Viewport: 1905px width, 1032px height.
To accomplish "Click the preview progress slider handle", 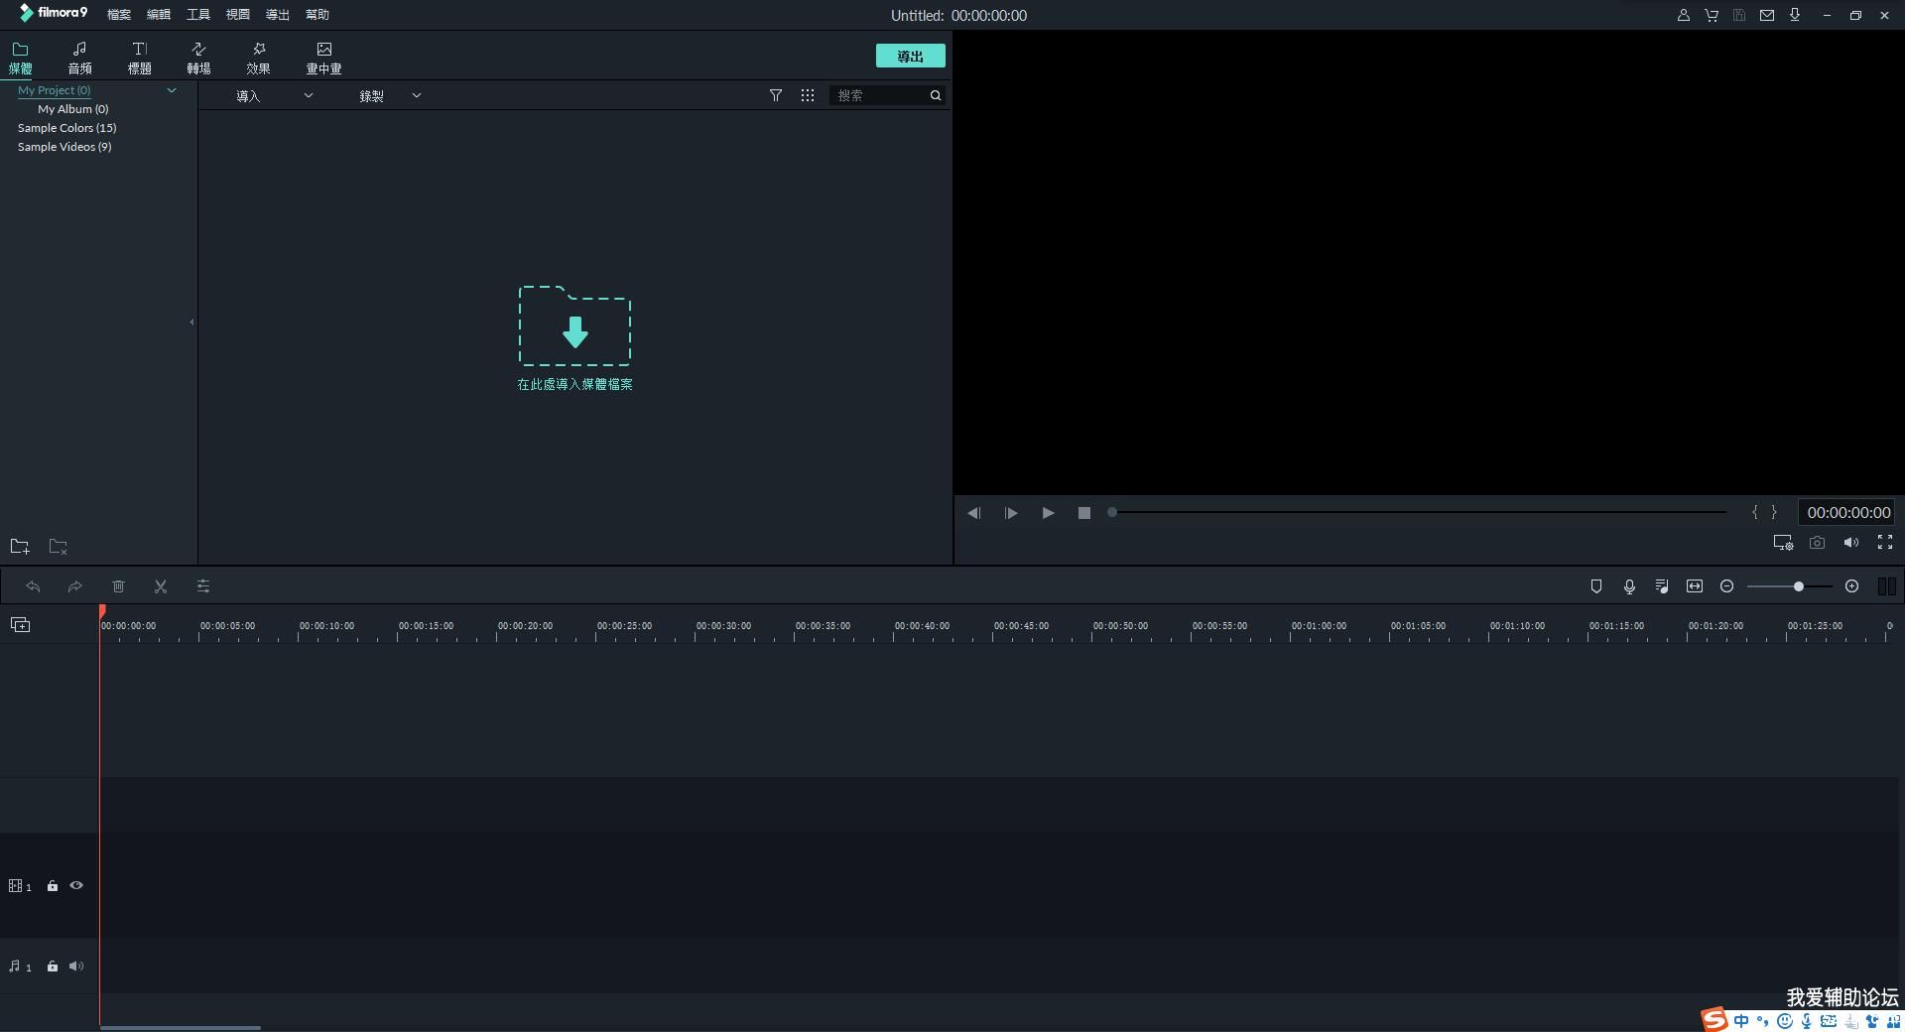I will 1112,512.
